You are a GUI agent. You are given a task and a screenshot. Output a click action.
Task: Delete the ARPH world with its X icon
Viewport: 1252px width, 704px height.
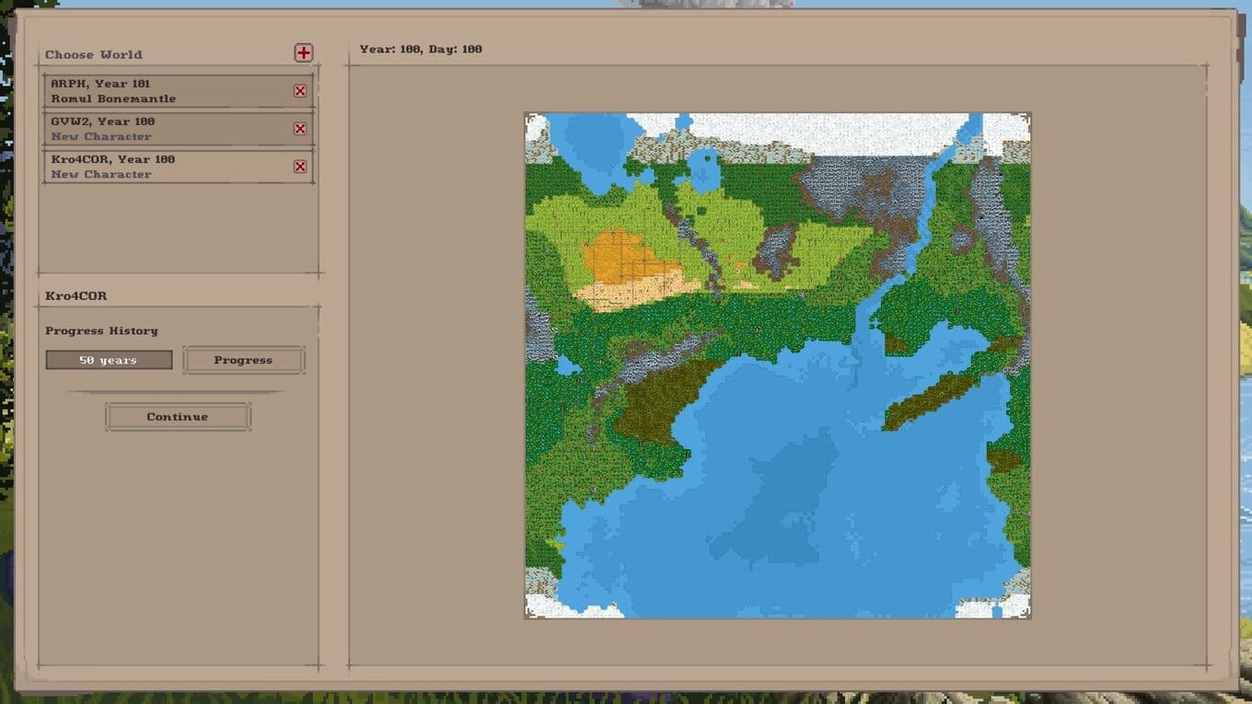[x=300, y=91]
